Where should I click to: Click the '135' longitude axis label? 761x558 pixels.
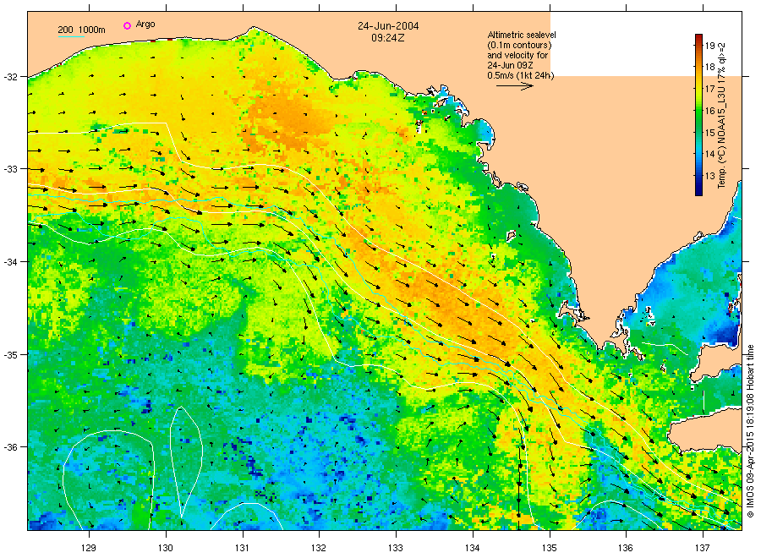[550, 548]
